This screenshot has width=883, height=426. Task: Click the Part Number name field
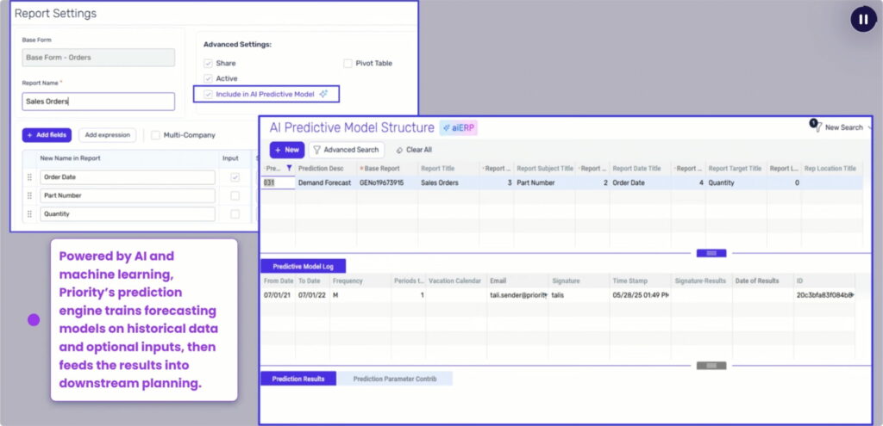(128, 195)
